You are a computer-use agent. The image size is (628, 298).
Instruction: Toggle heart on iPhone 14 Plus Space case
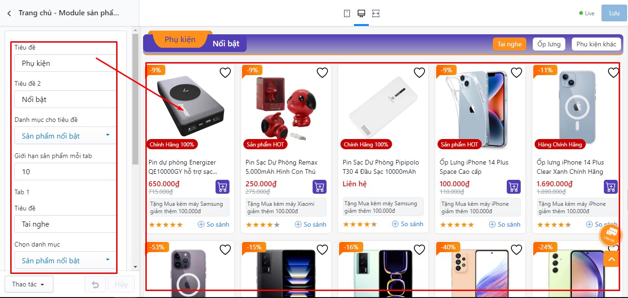pos(516,72)
